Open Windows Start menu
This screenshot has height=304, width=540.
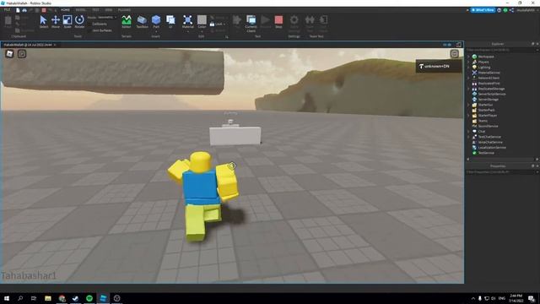(7, 298)
